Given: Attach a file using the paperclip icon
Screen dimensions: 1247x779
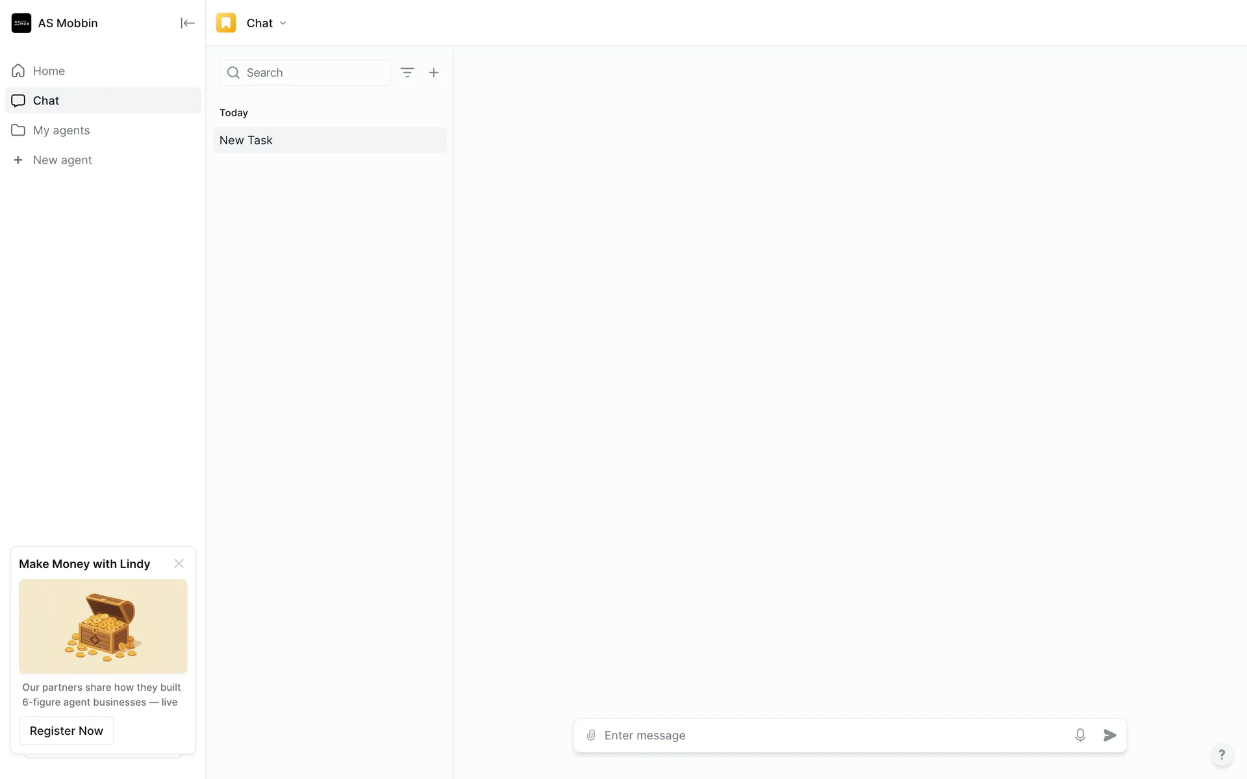Looking at the screenshot, I should [x=591, y=735].
